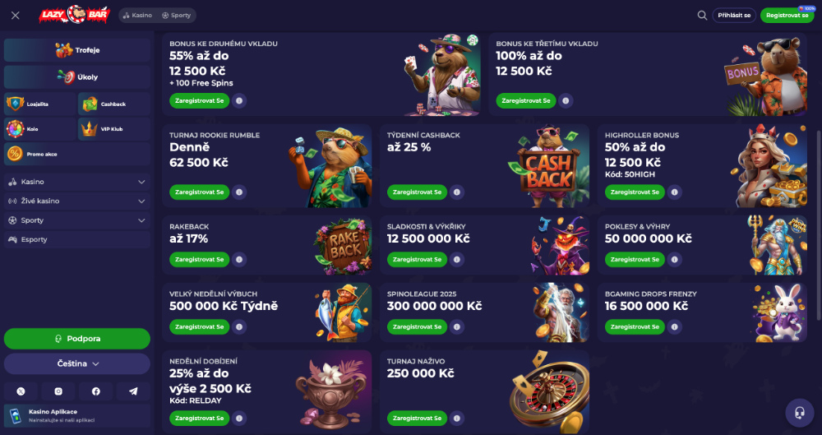The image size is (822, 435).
Task: Open the headset live chat bubble
Action: click(x=800, y=413)
